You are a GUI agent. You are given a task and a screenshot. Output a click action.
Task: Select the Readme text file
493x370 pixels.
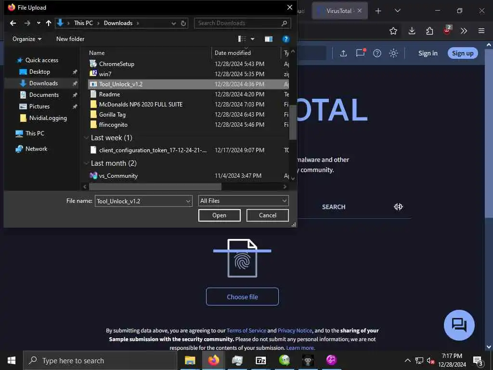pos(188,94)
